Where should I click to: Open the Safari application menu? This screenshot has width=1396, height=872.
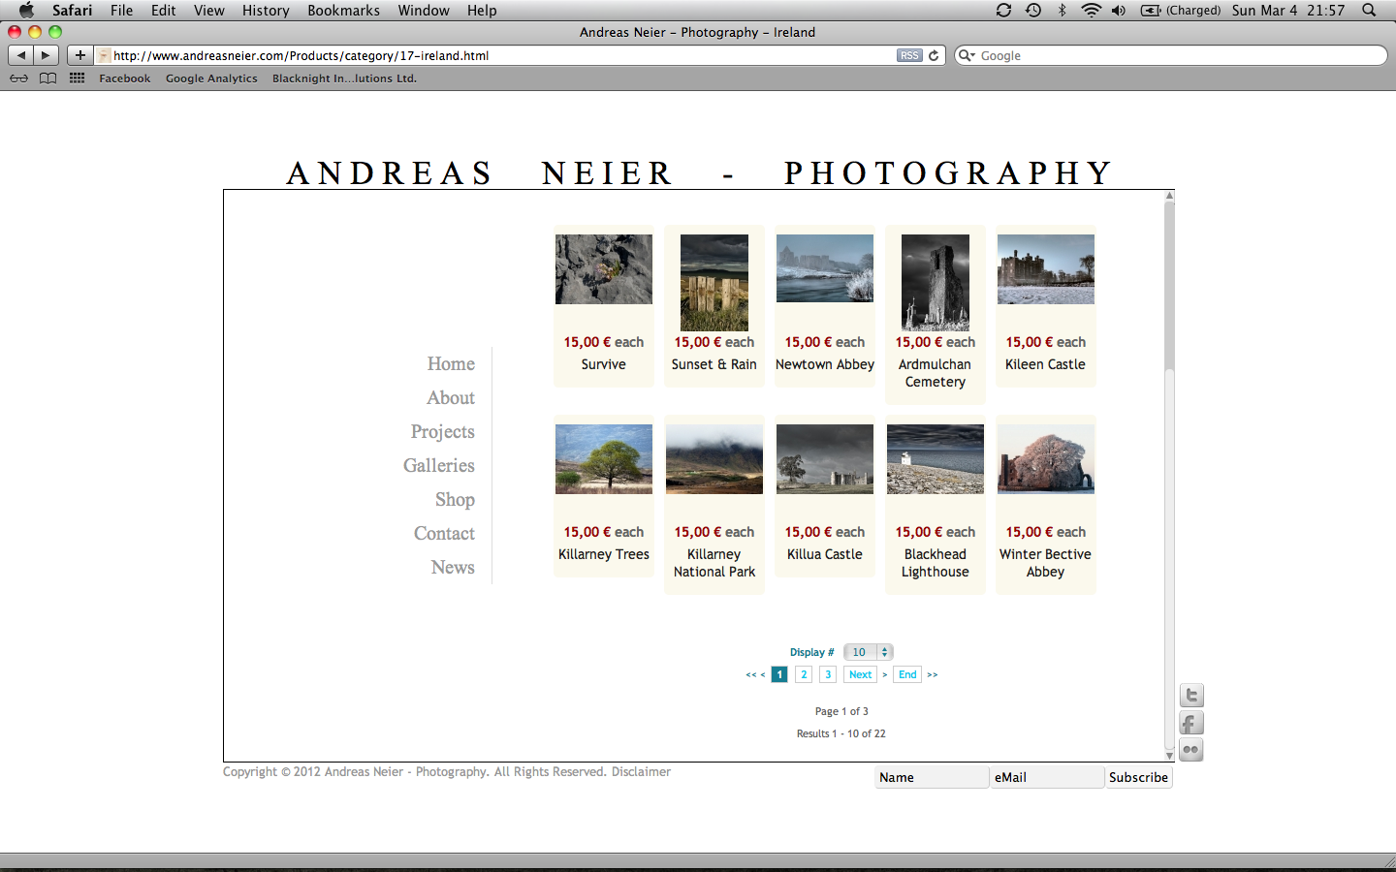(73, 11)
